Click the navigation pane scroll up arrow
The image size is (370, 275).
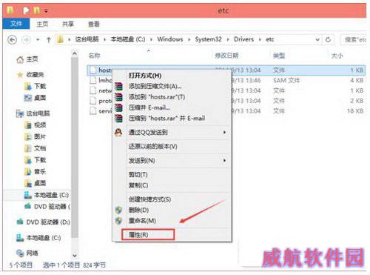(75, 54)
